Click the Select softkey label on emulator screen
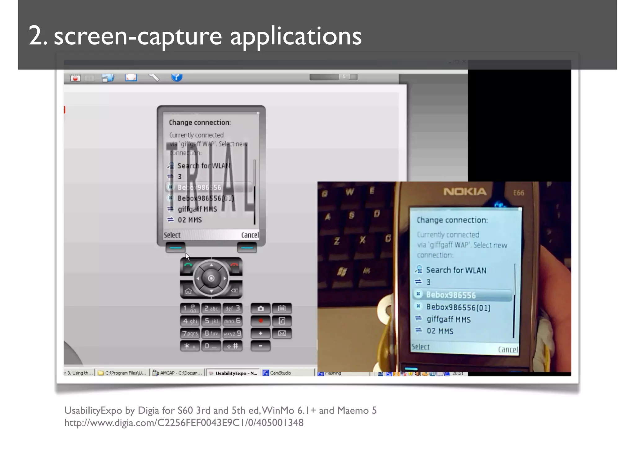This screenshot has width=635, height=449. [172, 235]
